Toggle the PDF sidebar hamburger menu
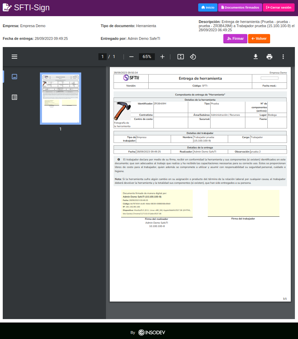Viewport: 298px width, 339px height. click(x=14, y=57)
